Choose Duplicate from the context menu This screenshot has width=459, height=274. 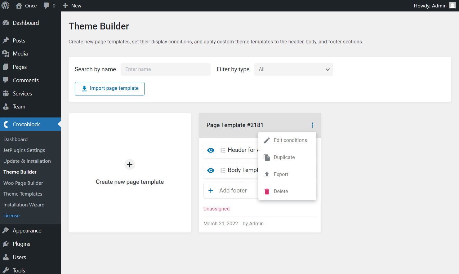pos(287,157)
